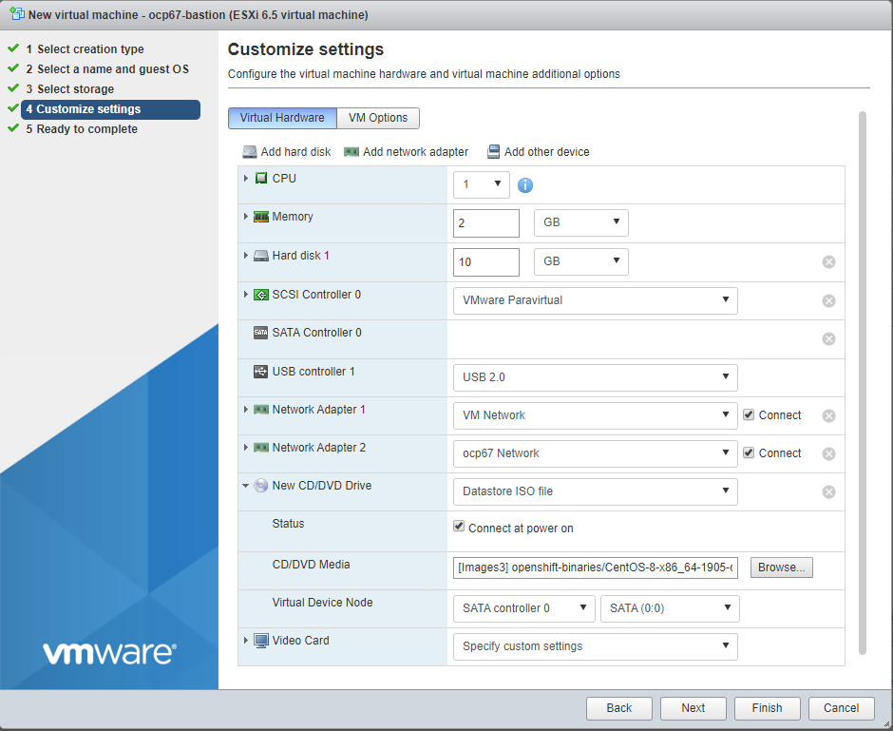Go to step 5 Ready to complete

[82, 129]
